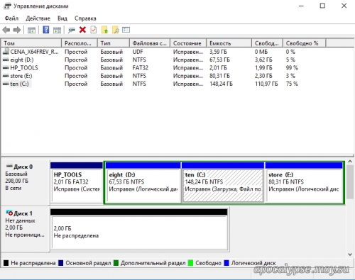Click the Диск 0 header panel

pyautogui.click(x=26, y=182)
